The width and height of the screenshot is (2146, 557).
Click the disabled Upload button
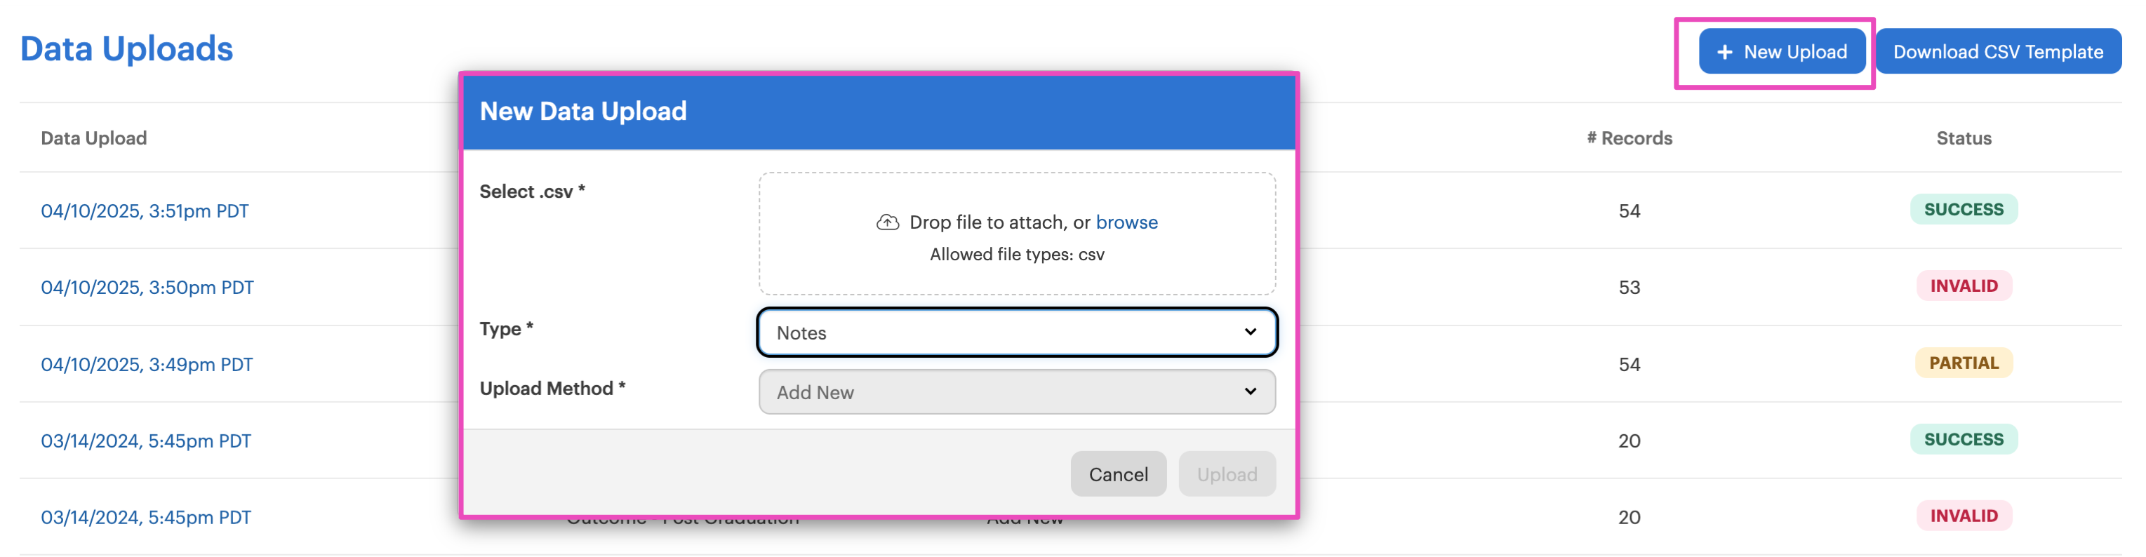1226,474
